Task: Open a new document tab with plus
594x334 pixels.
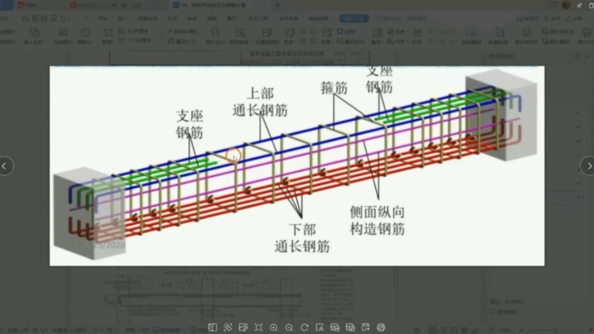Action: click(278, 5)
